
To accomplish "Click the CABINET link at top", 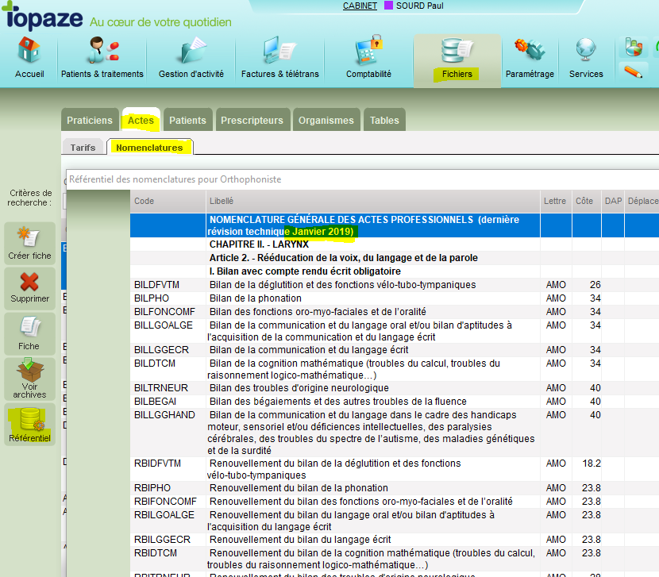I will (360, 6).
